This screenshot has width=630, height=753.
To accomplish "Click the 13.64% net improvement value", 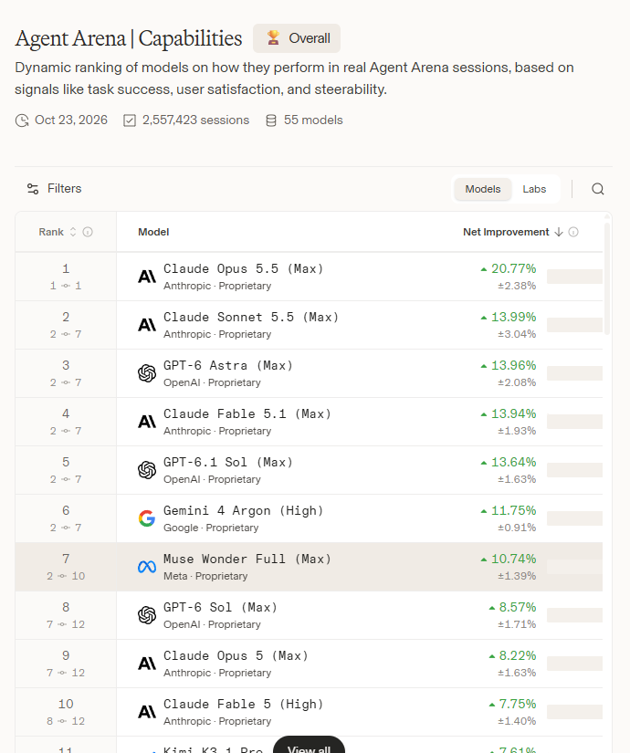I will [513, 463].
